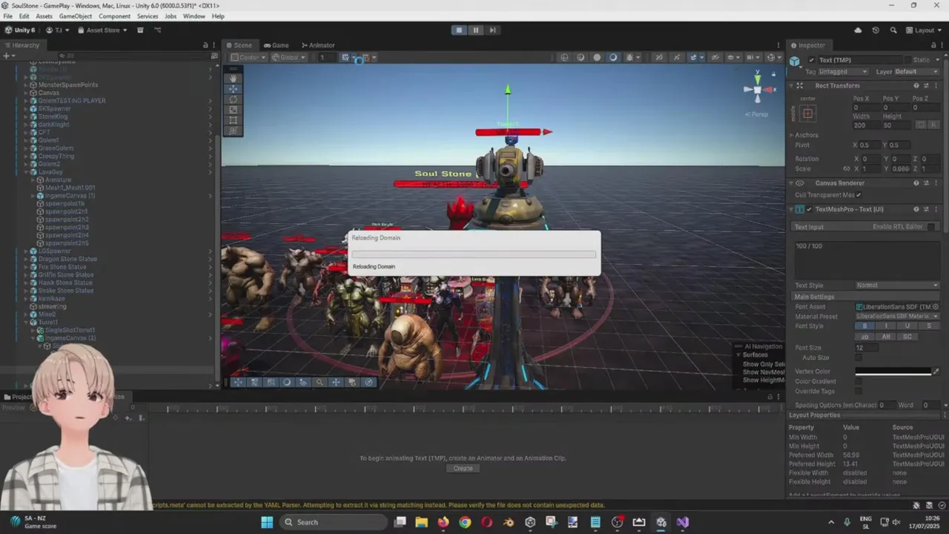Select the Scale tool

pyautogui.click(x=233, y=110)
